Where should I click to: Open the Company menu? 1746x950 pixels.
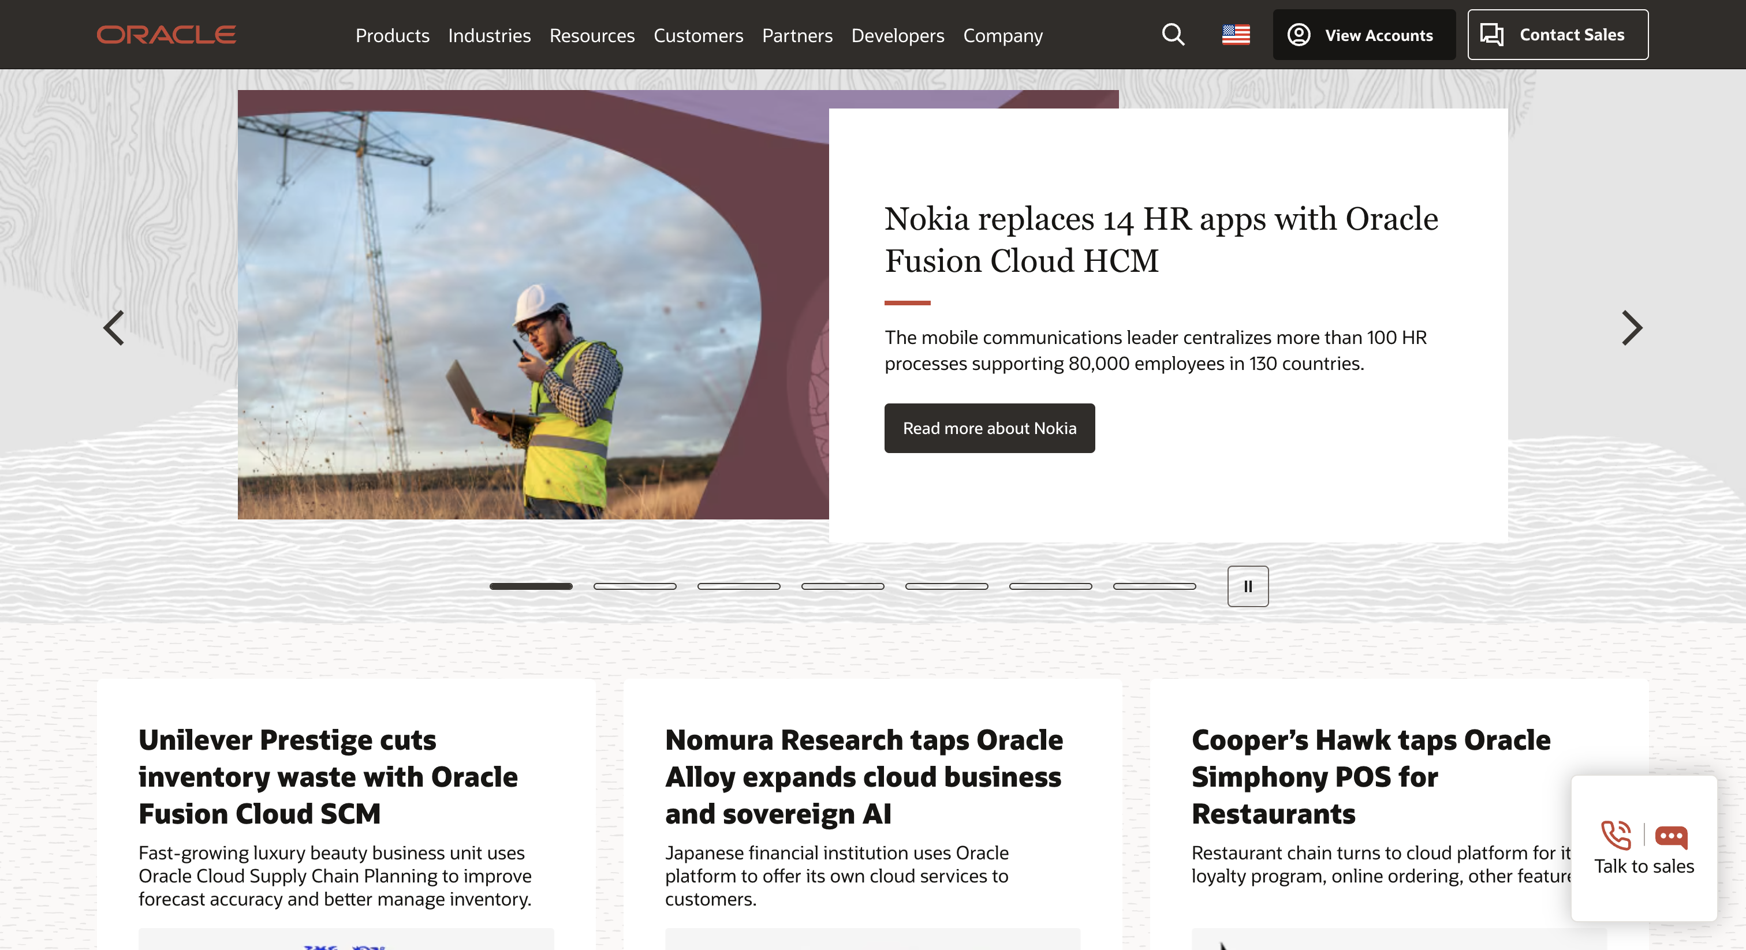point(1002,35)
